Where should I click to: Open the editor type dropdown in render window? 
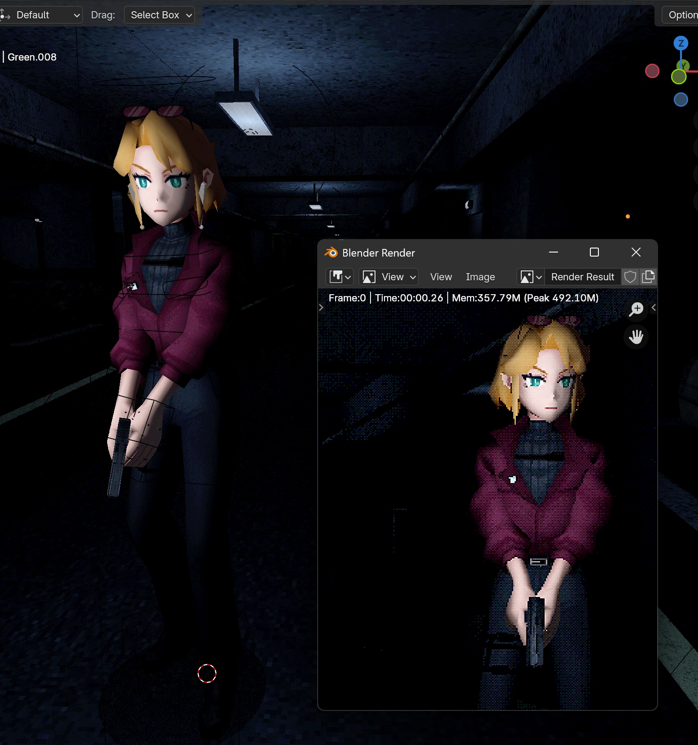340,277
